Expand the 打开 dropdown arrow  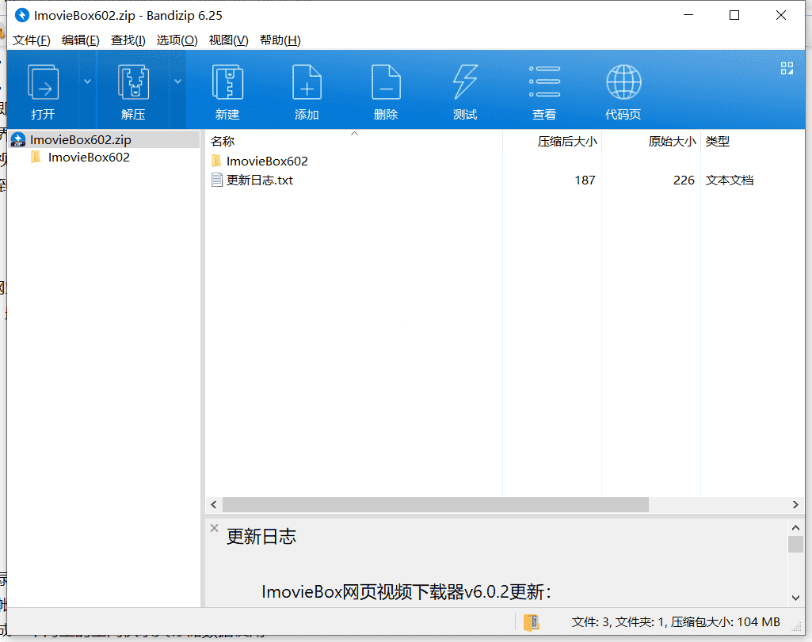pyautogui.click(x=87, y=82)
